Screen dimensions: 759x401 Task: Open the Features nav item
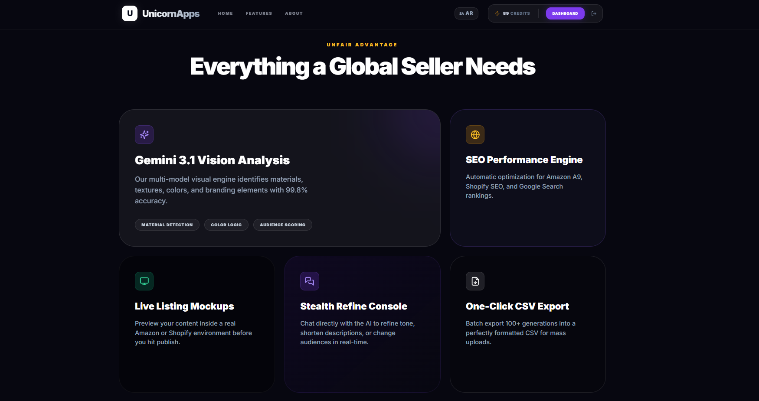pyautogui.click(x=259, y=13)
